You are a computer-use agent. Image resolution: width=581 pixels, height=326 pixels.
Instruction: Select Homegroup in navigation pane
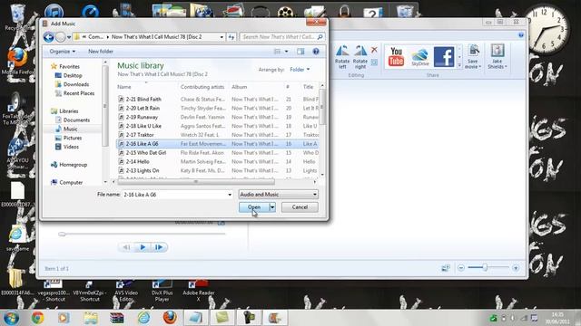click(73, 165)
